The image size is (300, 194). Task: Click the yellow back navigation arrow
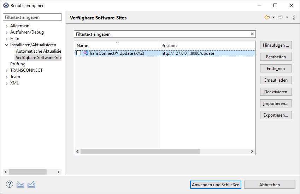pos(267,17)
